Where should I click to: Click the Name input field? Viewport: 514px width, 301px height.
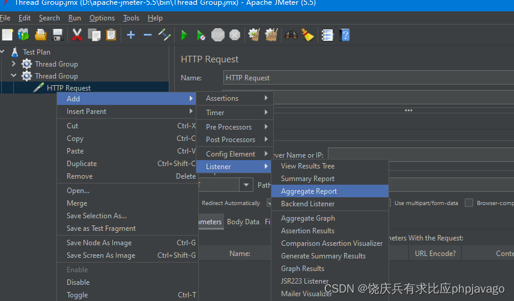coord(369,78)
